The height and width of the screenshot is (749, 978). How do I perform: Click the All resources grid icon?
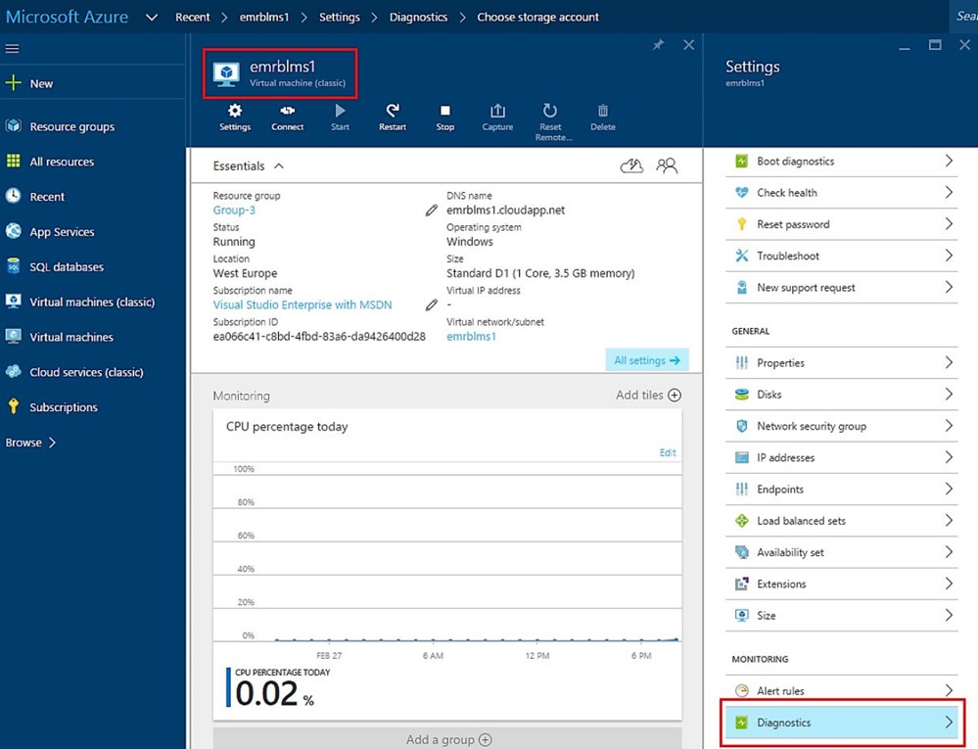13,161
